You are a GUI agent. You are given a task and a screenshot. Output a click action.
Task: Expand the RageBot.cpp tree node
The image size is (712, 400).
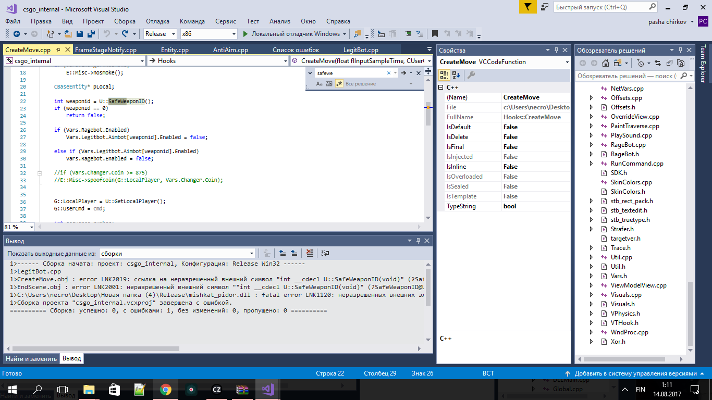591,145
